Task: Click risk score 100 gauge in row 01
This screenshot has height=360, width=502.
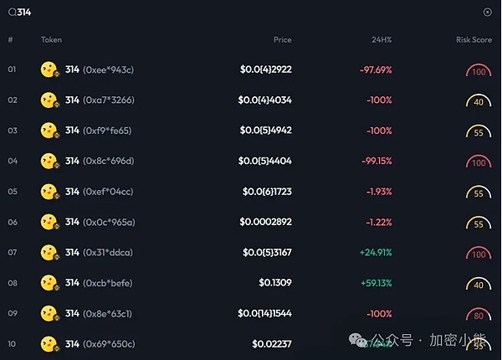Action: pyautogui.click(x=479, y=72)
